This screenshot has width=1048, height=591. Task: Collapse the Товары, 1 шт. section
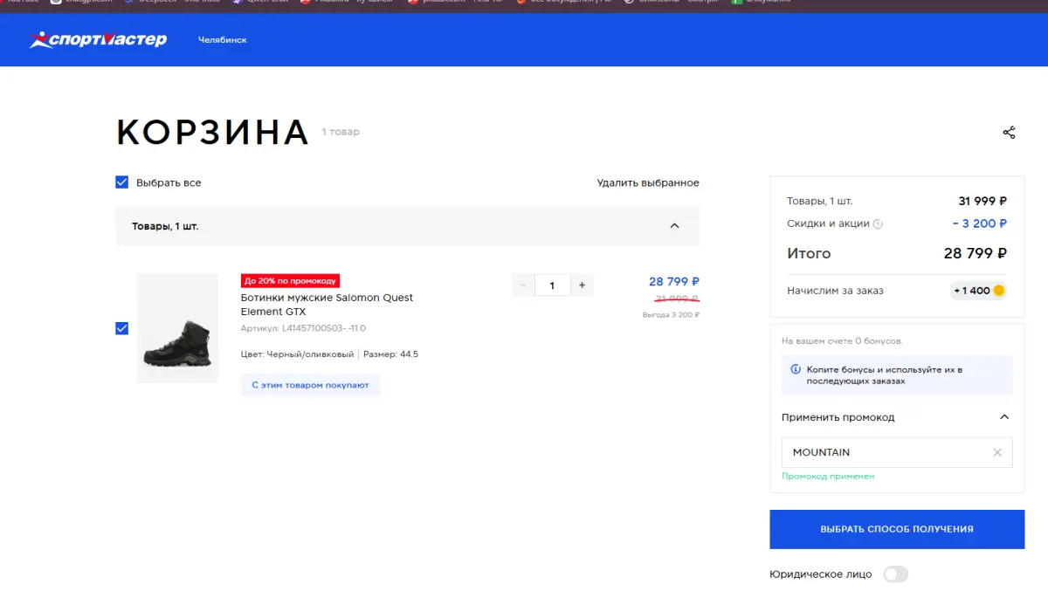[x=674, y=226]
